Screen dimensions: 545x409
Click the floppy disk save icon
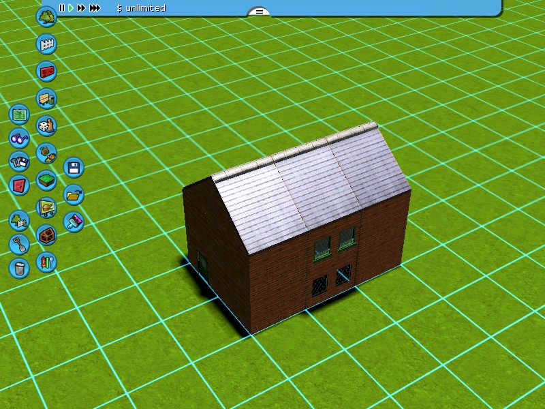click(74, 167)
